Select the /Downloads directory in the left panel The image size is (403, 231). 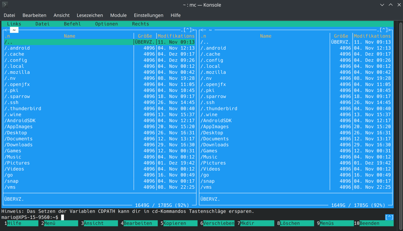tap(19, 145)
